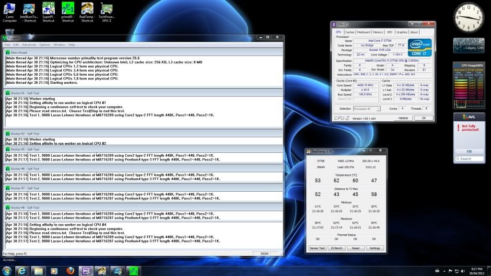Click the FIX button in AVG gadget
This screenshot has width=491, height=276.
tap(469, 151)
